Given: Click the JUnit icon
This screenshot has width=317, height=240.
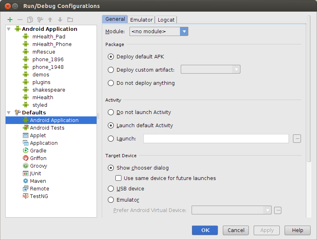Looking at the screenshot, I should (x=26, y=173).
